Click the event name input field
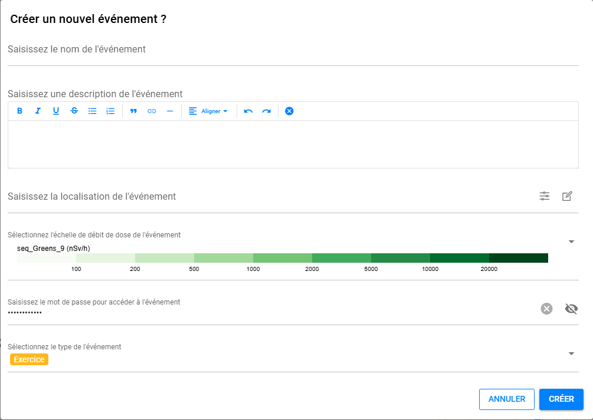Image resolution: width=593 pixels, height=420 pixels. pyautogui.click(x=293, y=49)
